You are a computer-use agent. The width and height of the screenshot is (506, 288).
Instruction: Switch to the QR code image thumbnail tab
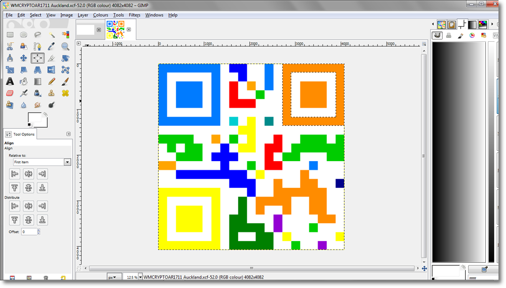(x=116, y=30)
